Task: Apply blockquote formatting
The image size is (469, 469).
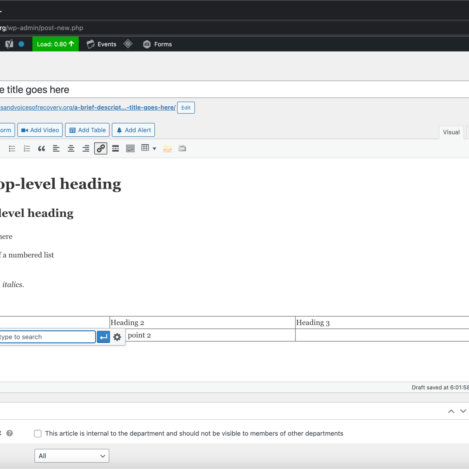Action: tap(41, 149)
